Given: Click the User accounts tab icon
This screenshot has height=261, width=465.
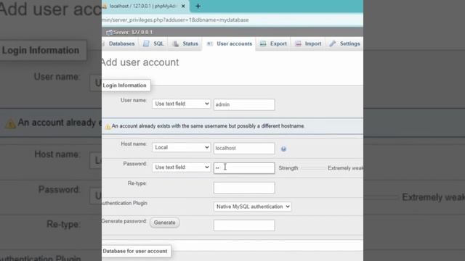Looking at the screenshot, I should [210, 43].
